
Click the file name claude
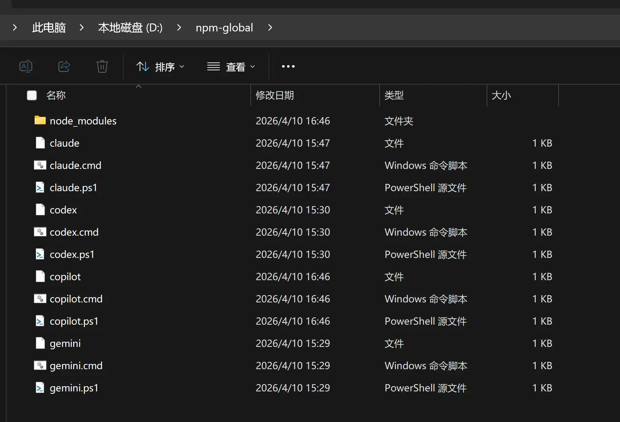click(64, 143)
